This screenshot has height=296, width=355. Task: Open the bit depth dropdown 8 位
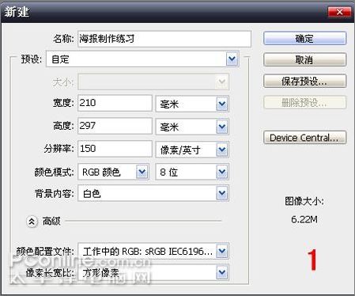pyautogui.click(x=192, y=172)
